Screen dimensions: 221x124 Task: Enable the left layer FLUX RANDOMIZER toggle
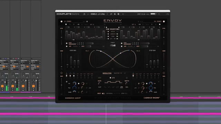click(67, 43)
